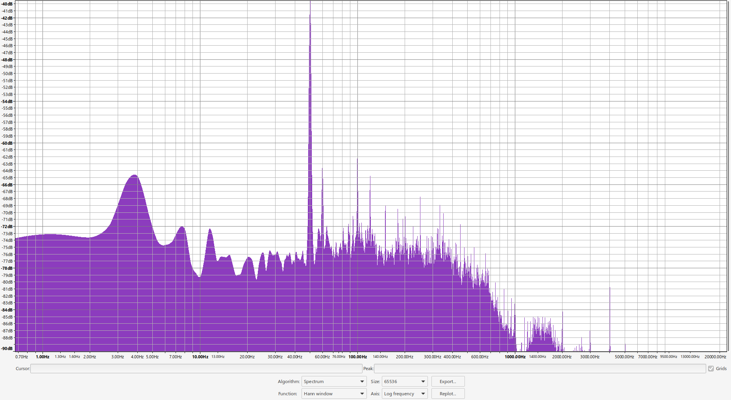Image resolution: width=731 pixels, height=400 pixels.
Task: Click the -60dB label on the level axis
Action: click(x=7, y=143)
